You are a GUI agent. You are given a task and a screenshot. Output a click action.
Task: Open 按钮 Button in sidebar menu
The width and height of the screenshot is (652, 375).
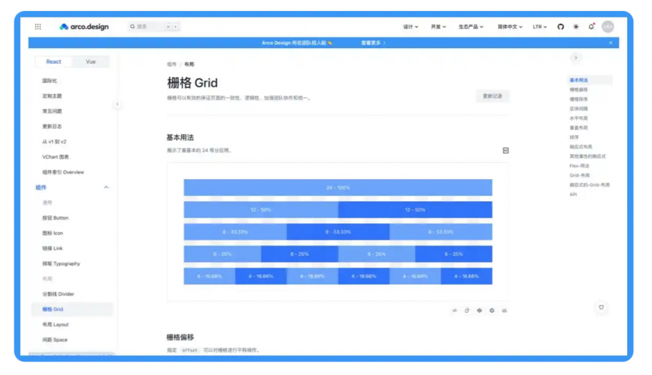(55, 218)
